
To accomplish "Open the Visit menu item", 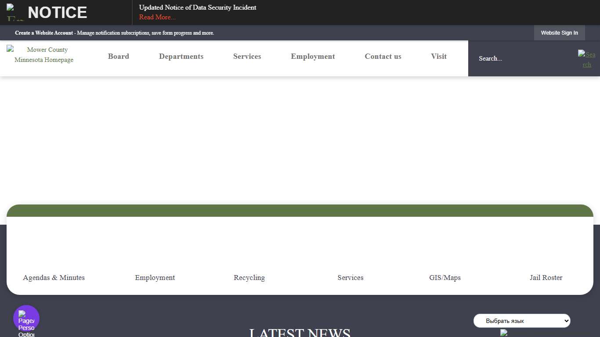I will (438, 56).
